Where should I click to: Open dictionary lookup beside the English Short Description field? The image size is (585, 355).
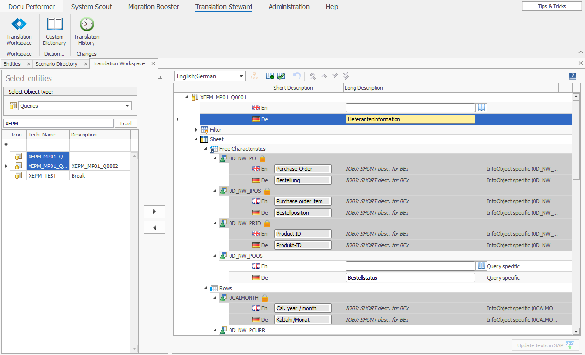[x=481, y=107]
